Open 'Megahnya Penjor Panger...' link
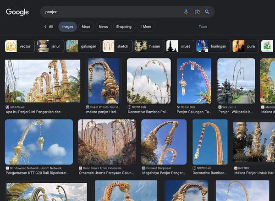 click(x=164, y=173)
